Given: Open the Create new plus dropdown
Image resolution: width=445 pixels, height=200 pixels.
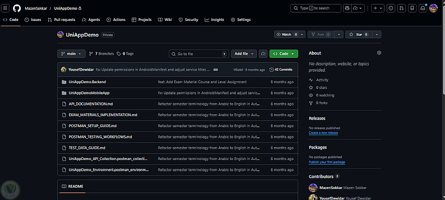Looking at the screenshot, I should click(x=378, y=8).
